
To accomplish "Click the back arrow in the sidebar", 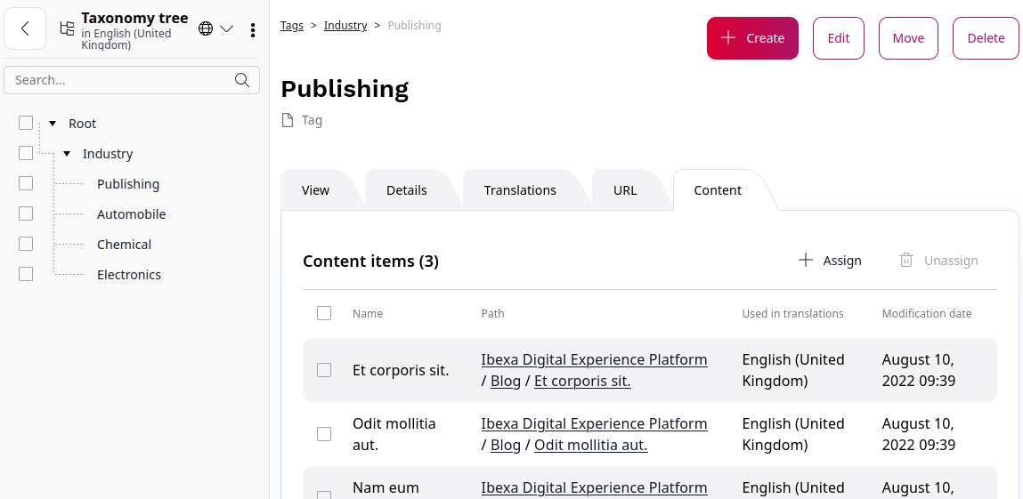I will (x=25, y=28).
